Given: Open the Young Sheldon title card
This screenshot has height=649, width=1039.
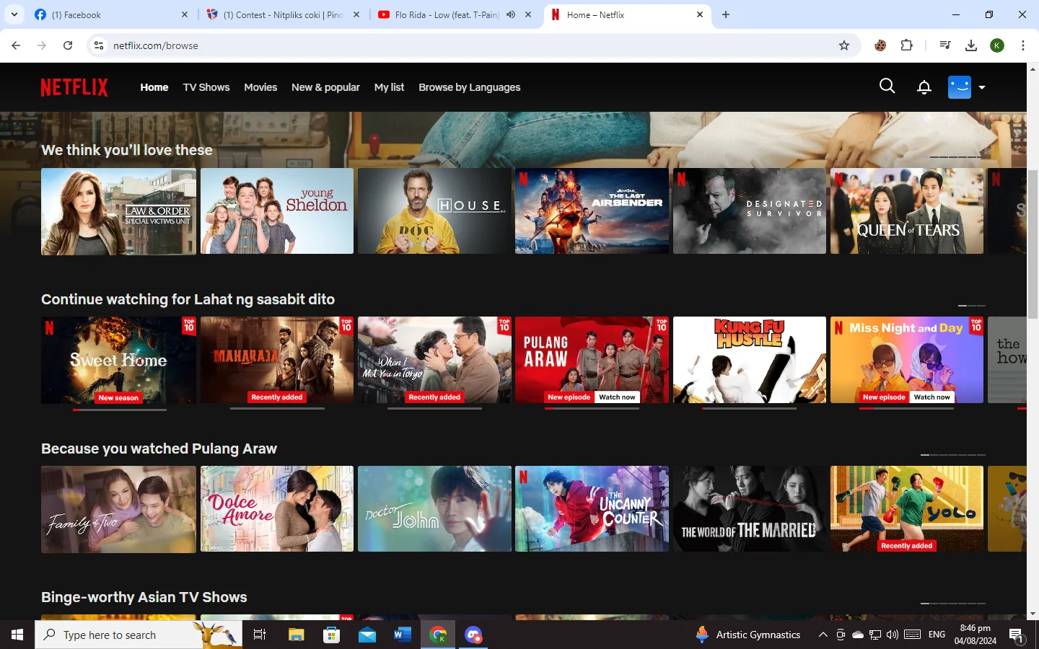Looking at the screenshot, I should (x=277, y=211).
